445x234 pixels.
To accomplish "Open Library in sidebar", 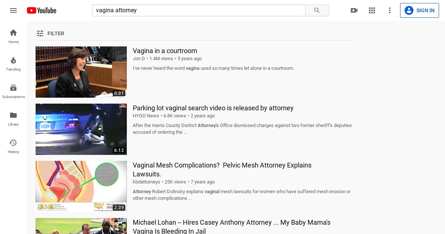I will click(x=13, y=118).
